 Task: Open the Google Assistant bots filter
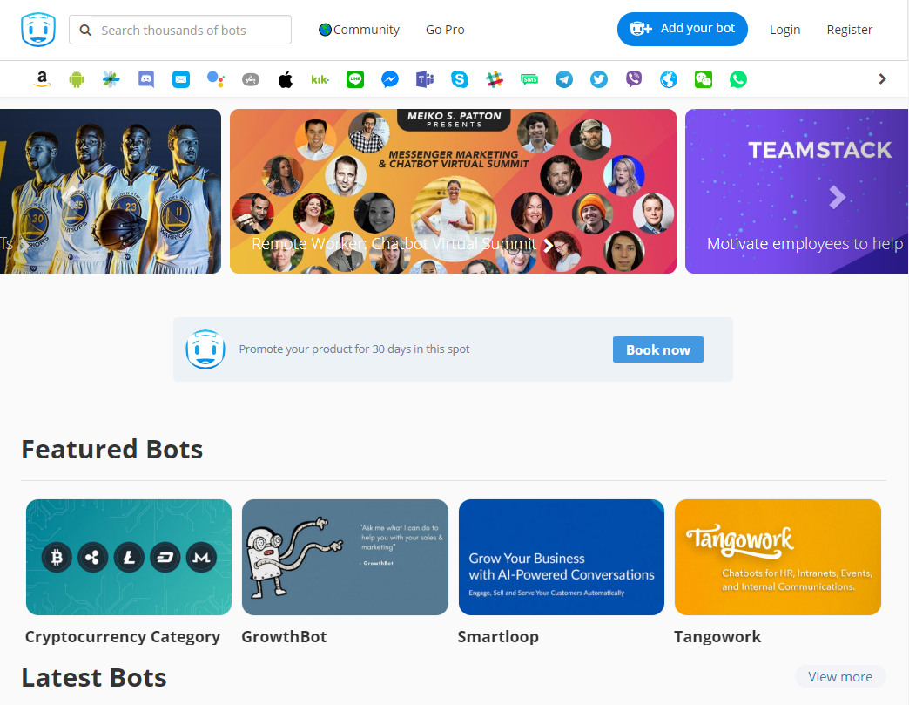(x=215, y=78)
